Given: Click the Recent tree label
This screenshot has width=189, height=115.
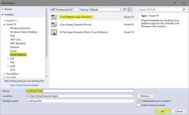Looking at the screenshot, I should tap(8, 9).
